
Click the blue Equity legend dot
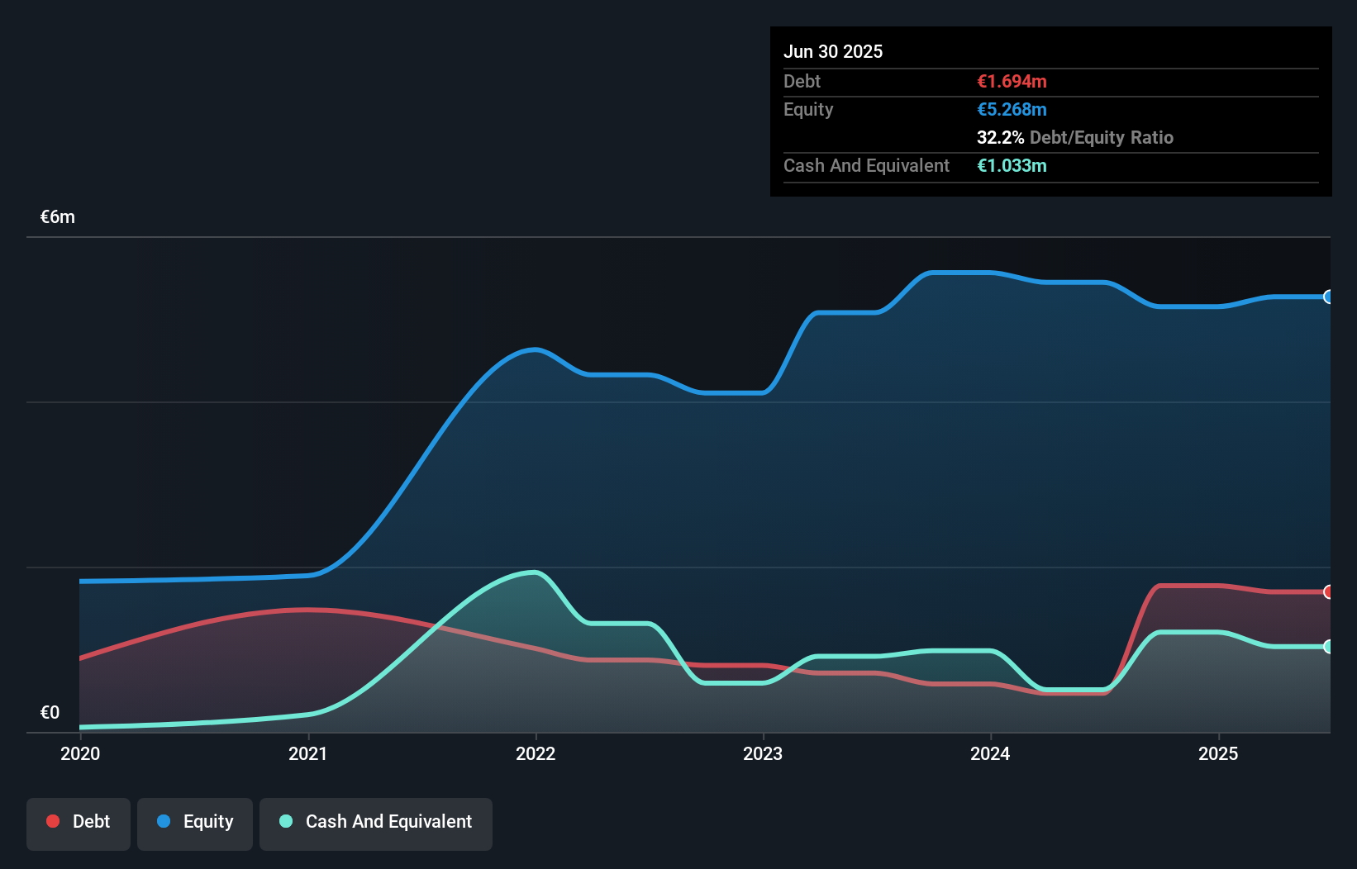(x=163, y=821)
